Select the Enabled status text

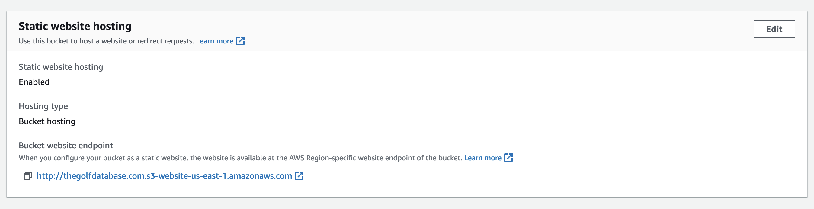click(34, 82)
